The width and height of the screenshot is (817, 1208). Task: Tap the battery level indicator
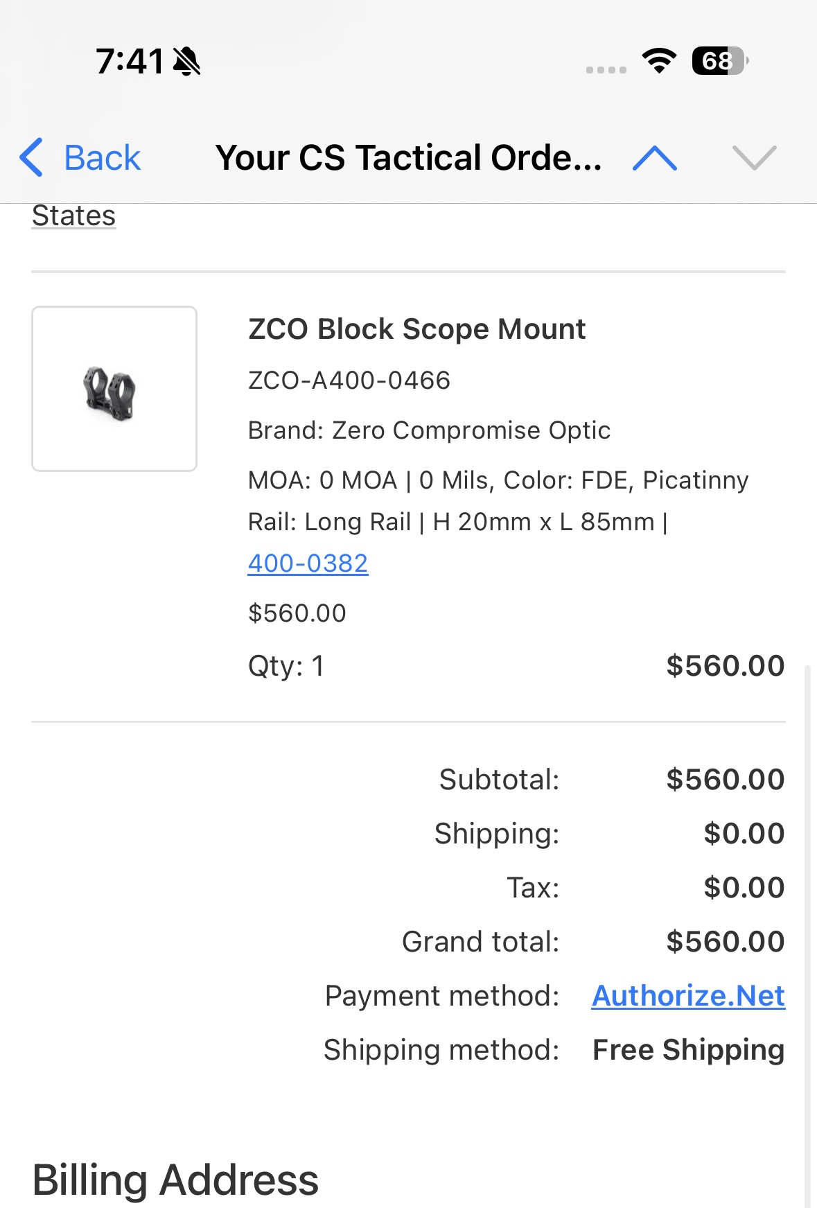click(x=719, y=61)
